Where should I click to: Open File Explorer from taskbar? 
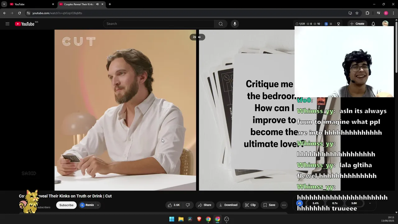[181, 219]
